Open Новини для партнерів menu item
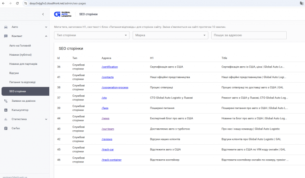 (23, 64)
